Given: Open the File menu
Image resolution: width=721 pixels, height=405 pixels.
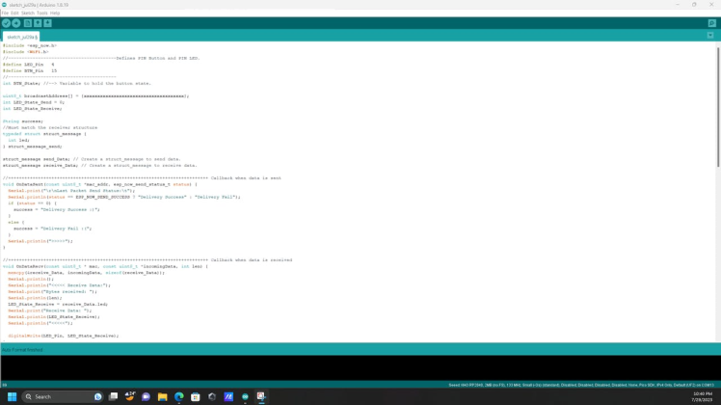Looking at the screenshot, I should point(5,13).
